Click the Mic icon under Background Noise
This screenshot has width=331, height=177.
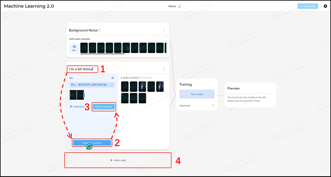[74, 48]
